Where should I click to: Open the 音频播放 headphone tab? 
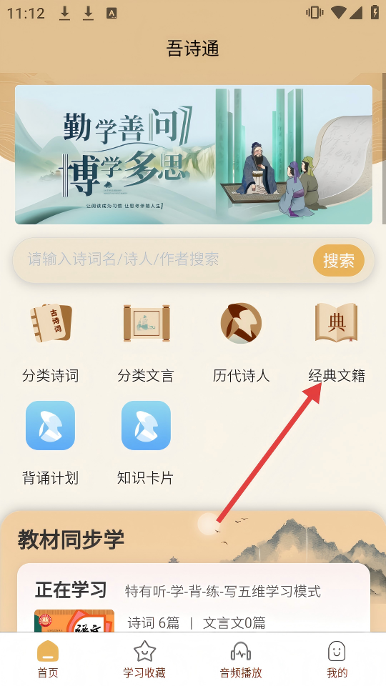click(x=241, y=659)
